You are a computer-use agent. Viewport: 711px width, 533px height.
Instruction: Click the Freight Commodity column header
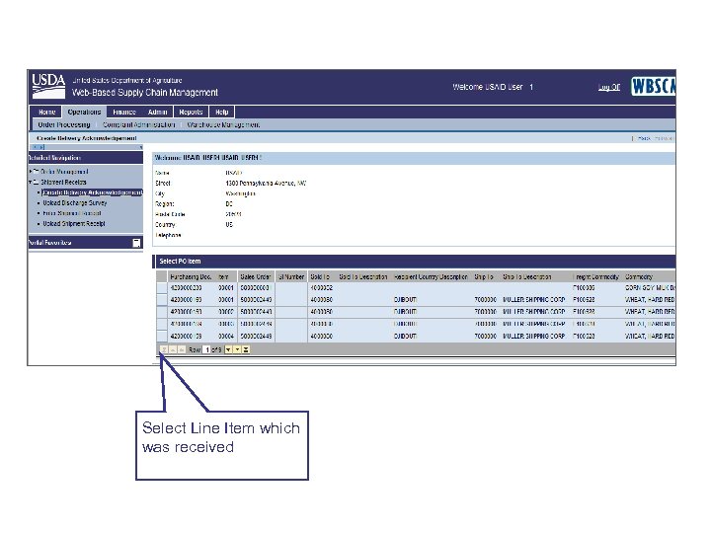point(595,276)
